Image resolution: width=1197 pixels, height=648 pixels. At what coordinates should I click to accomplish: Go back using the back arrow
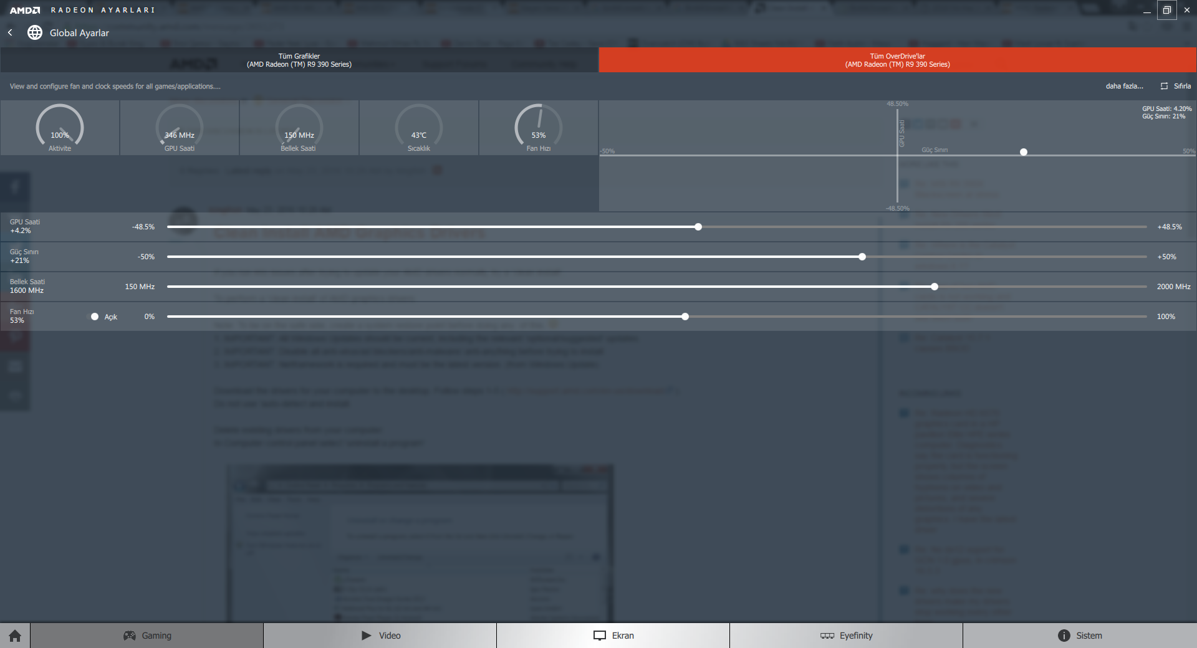(x=10, y=32)
